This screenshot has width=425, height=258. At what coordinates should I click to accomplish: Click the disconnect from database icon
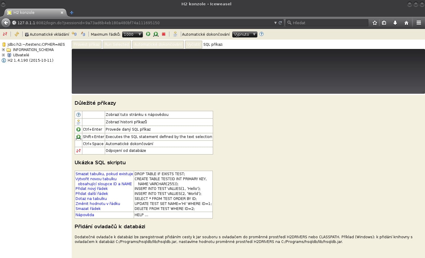(5, 34)
